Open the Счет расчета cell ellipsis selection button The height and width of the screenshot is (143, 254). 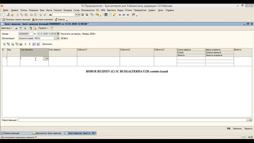click(x=44, y=59)
